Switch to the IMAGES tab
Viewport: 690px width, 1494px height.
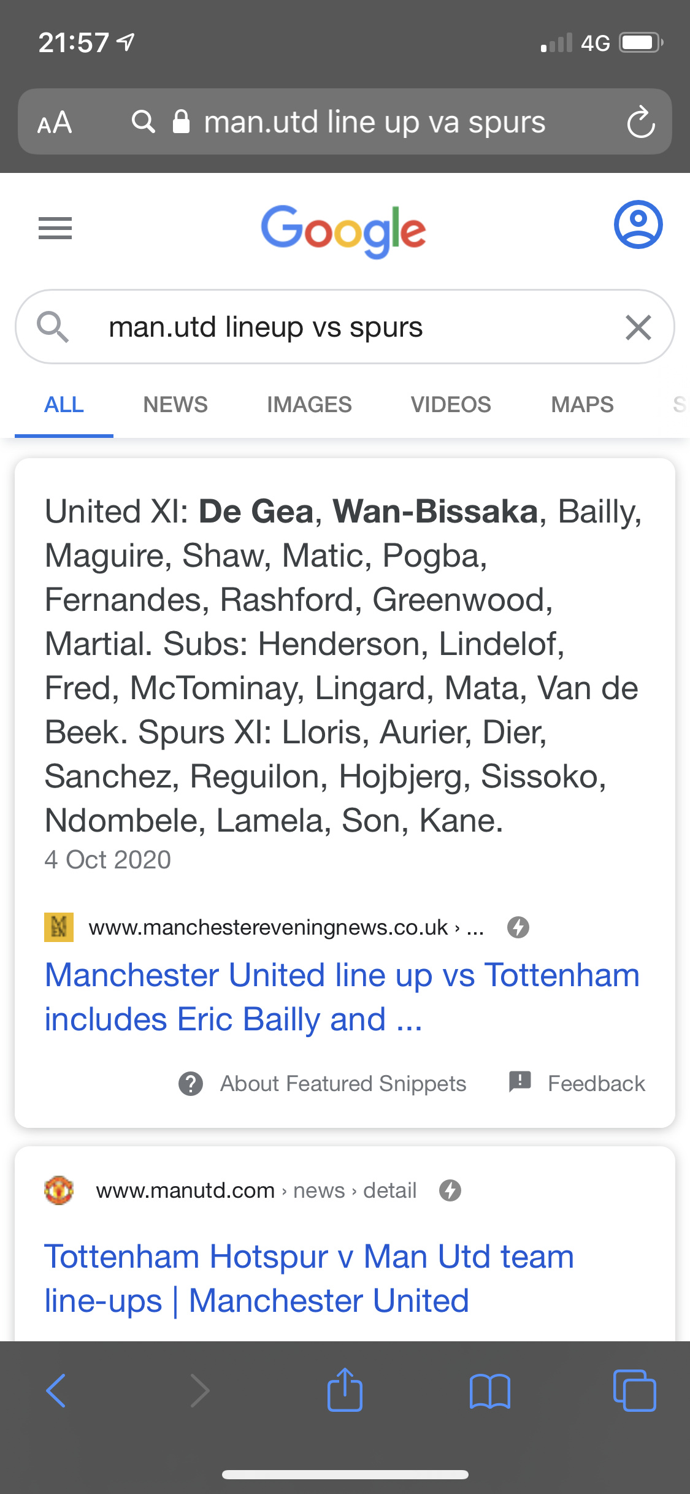[309, 405]
